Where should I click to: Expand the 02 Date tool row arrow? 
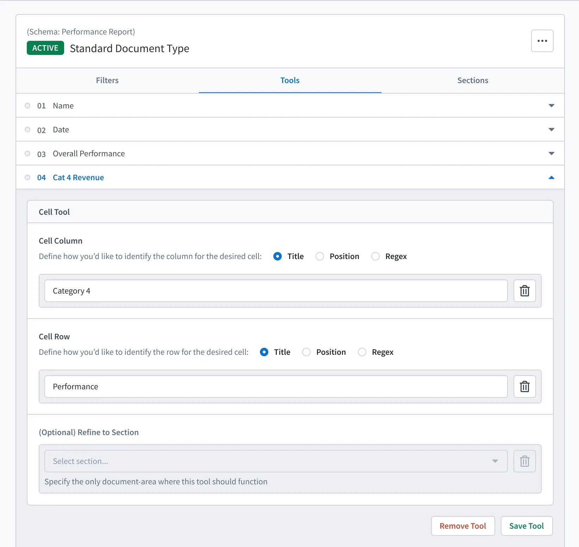(552, 130)
